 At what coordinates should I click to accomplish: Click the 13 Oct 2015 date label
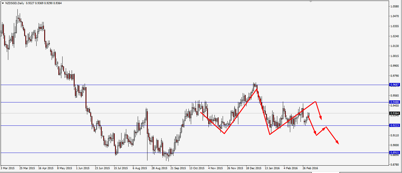(x=197, y=168)
